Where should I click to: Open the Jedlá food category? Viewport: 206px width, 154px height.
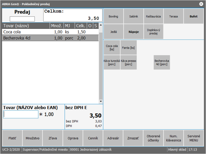(113, 31)
